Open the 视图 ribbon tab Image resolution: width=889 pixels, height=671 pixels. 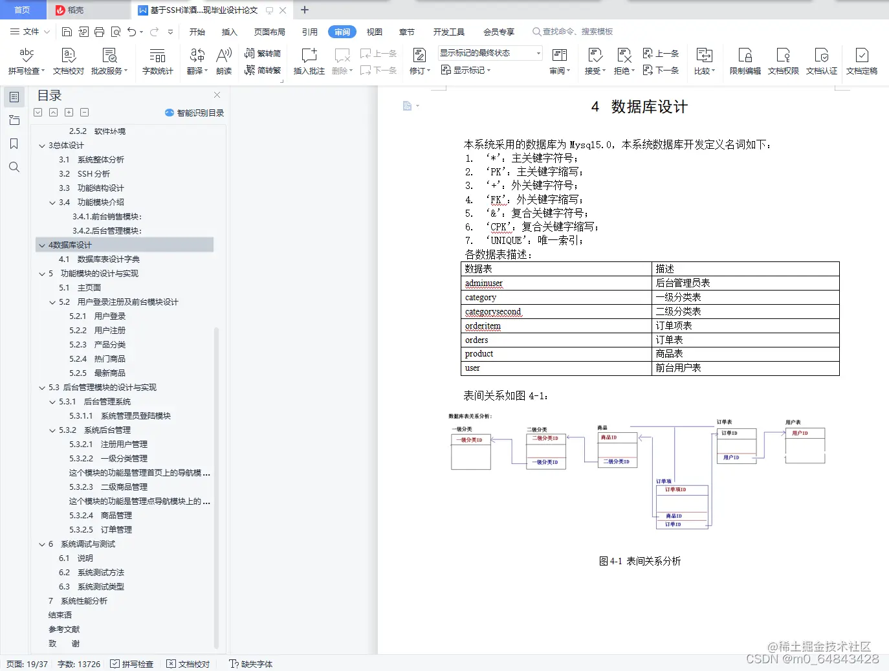[x=374, y=31]
